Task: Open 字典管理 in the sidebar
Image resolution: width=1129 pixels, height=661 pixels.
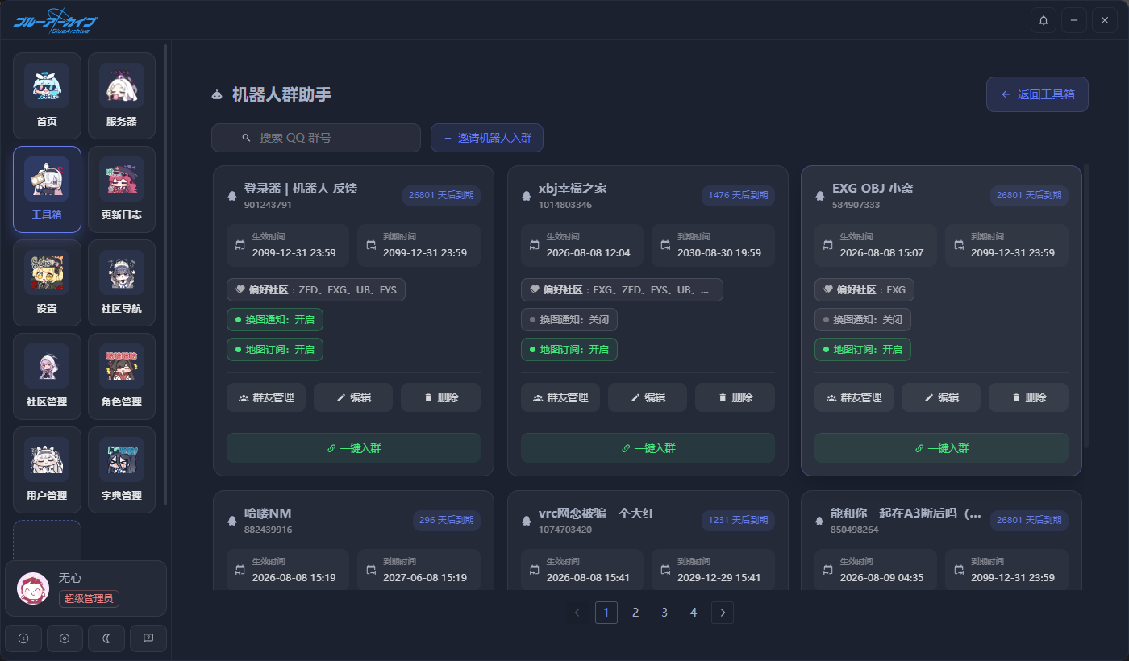Action: [x=122, y=470]
